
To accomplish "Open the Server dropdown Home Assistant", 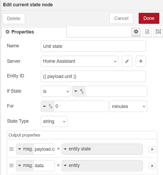I will [80, 61].
